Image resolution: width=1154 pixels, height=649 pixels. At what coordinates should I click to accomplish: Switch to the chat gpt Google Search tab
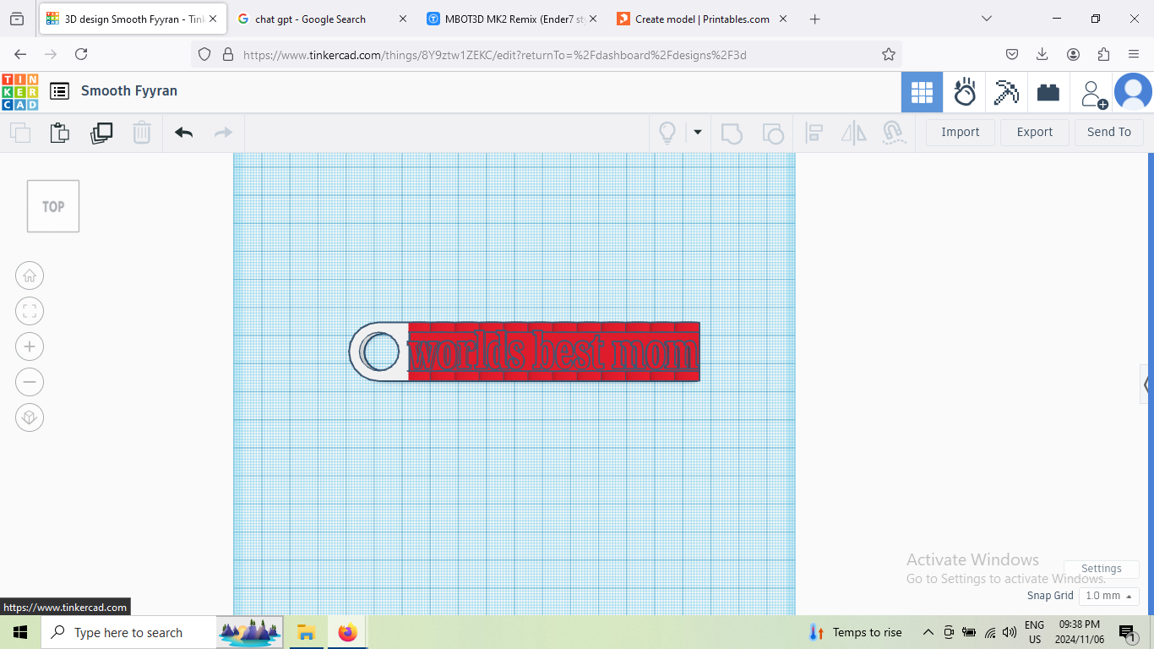coord(321,19)
